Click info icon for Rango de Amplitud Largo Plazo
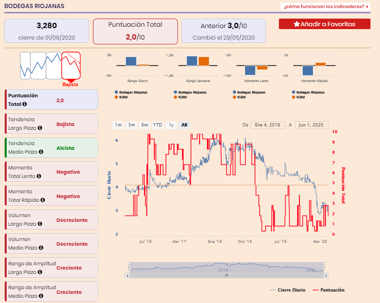Image resolution: width=380 pixels, height=303 pixels. click(40, 272)
